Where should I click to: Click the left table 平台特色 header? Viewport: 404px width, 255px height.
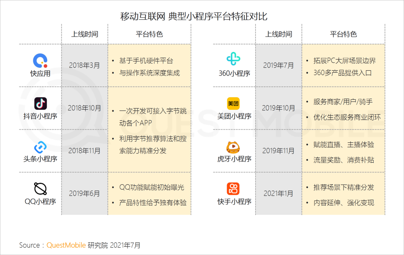coord(149,34)
